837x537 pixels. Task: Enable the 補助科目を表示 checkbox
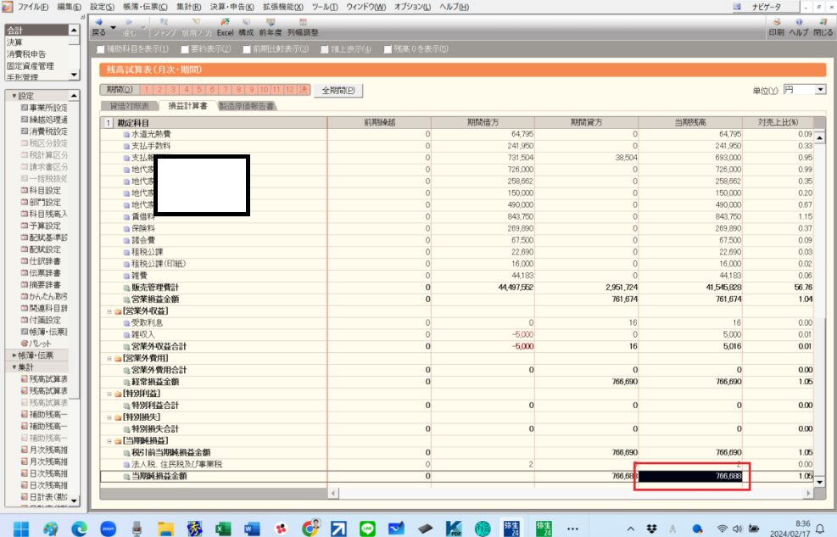(103, 49)
